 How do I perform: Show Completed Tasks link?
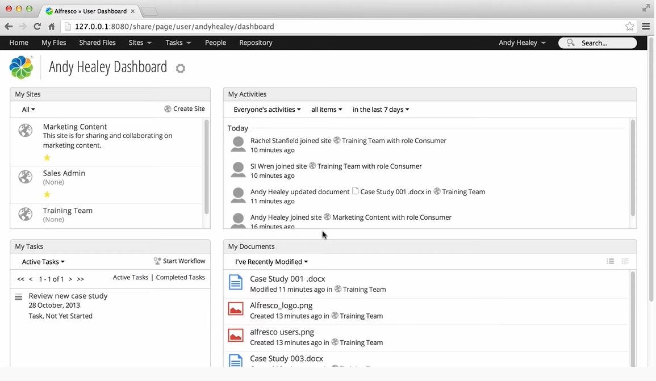pos(180,277)
